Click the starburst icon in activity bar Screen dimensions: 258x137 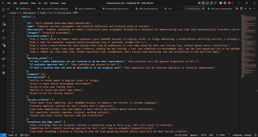tap(4, 73)
